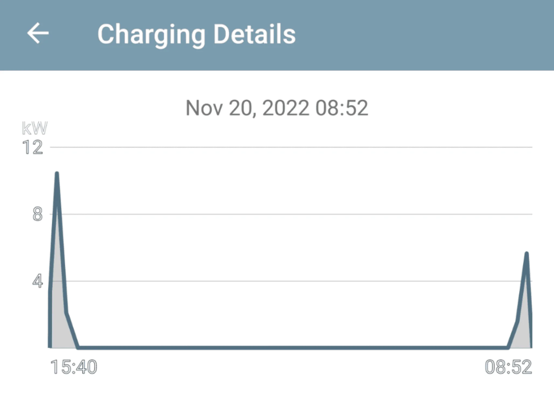Select the 4 value on the power axis

37,281
